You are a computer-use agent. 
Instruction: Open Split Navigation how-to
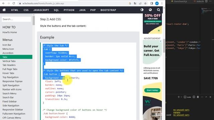click(11, 85)
